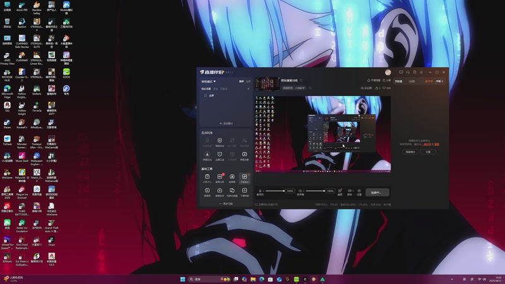Screen dimensions: 505x284
Task: Click the 开播提醒 bell icon
Action: tap(374, 81)
